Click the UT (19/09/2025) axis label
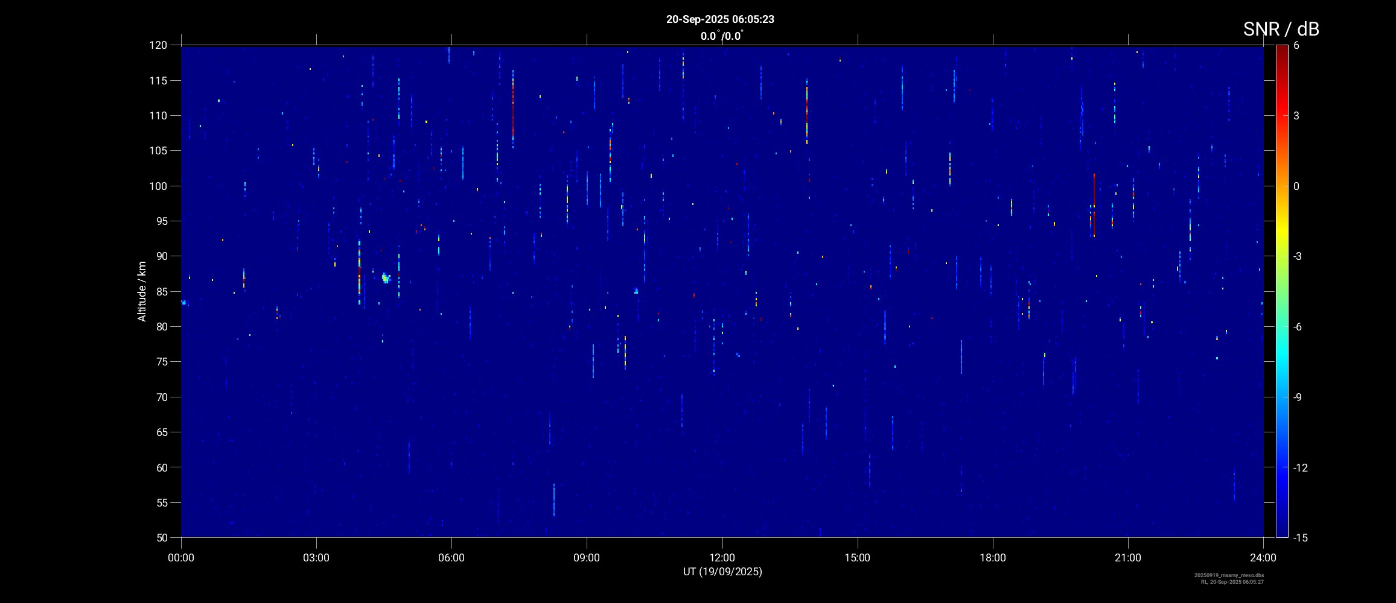The width and height of the screenshot is (1396, 603). click(x=722, y=572)
